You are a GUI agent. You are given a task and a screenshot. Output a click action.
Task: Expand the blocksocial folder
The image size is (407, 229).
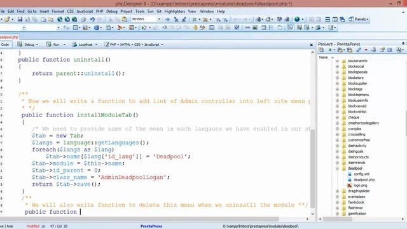point(337,66)
